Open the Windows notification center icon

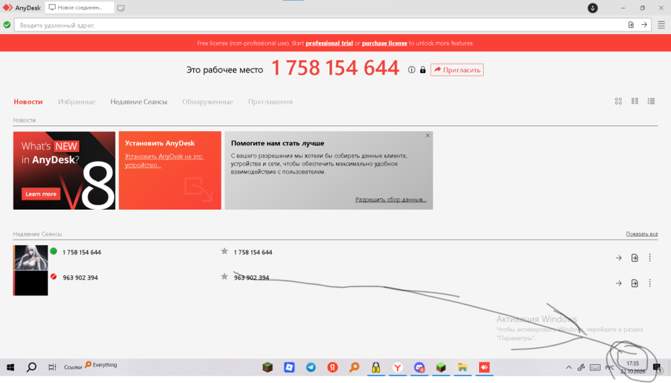coord(658,367)
